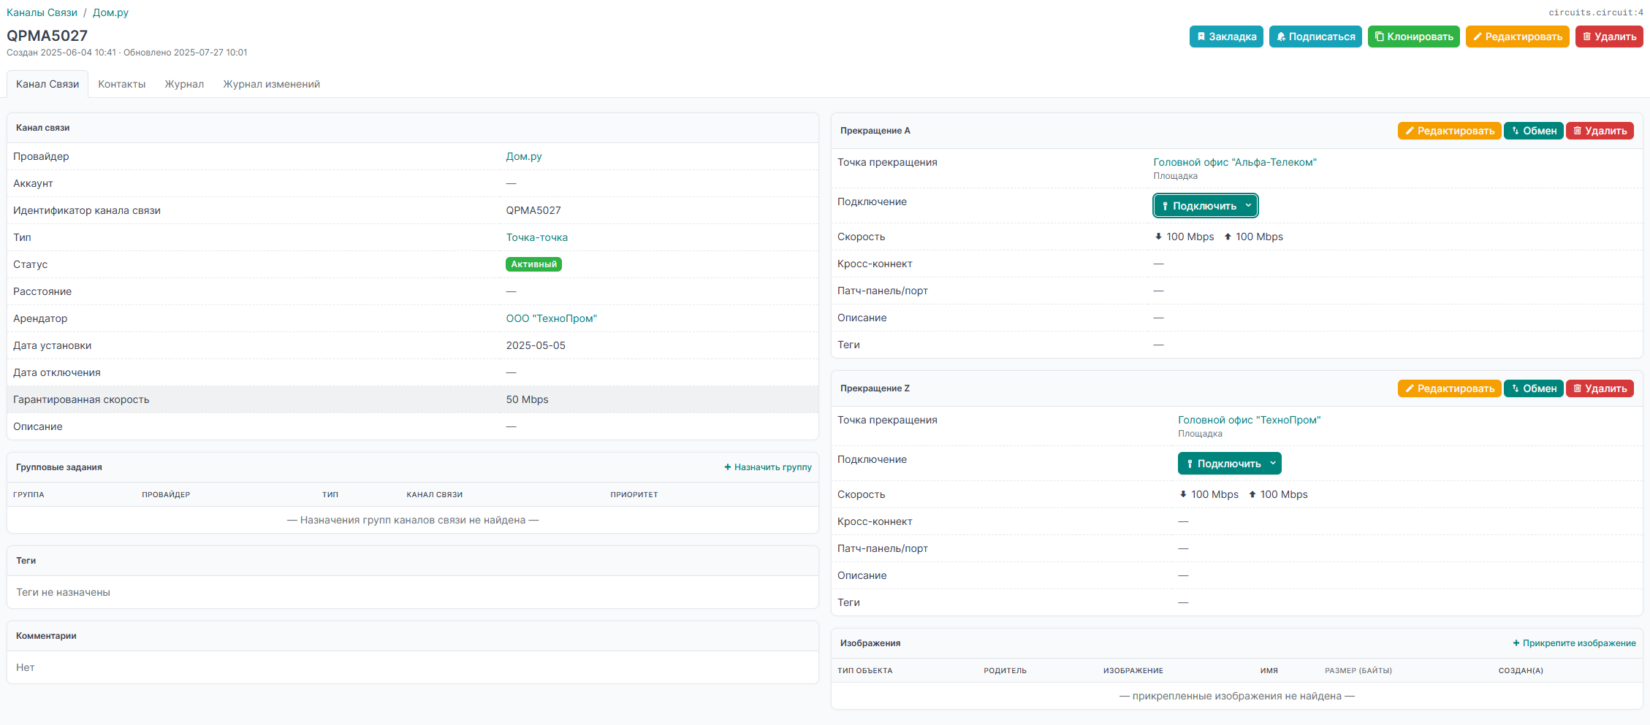Open the Журнал tab
This screenshot has height=725, width=1650.
pyautogui.click(x=184, y=84)
